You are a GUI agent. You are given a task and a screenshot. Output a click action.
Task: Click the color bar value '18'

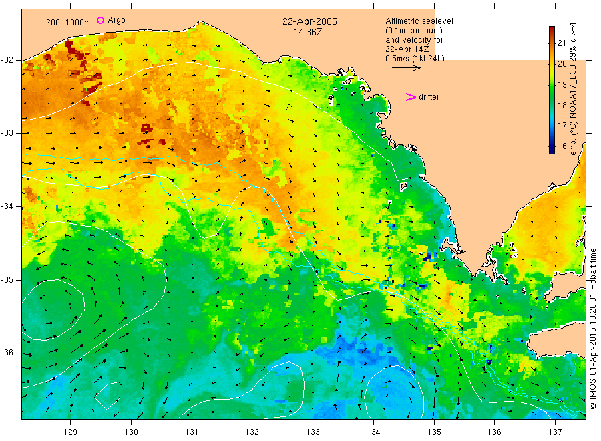(562, 105)
